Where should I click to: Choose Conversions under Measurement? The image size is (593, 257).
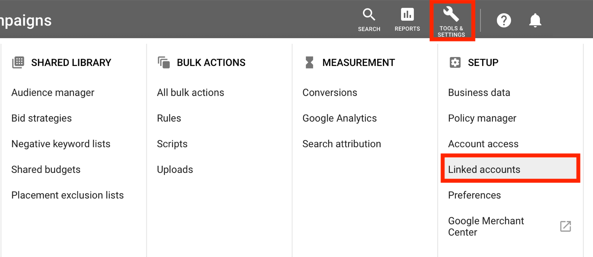[x=330, y=92]
